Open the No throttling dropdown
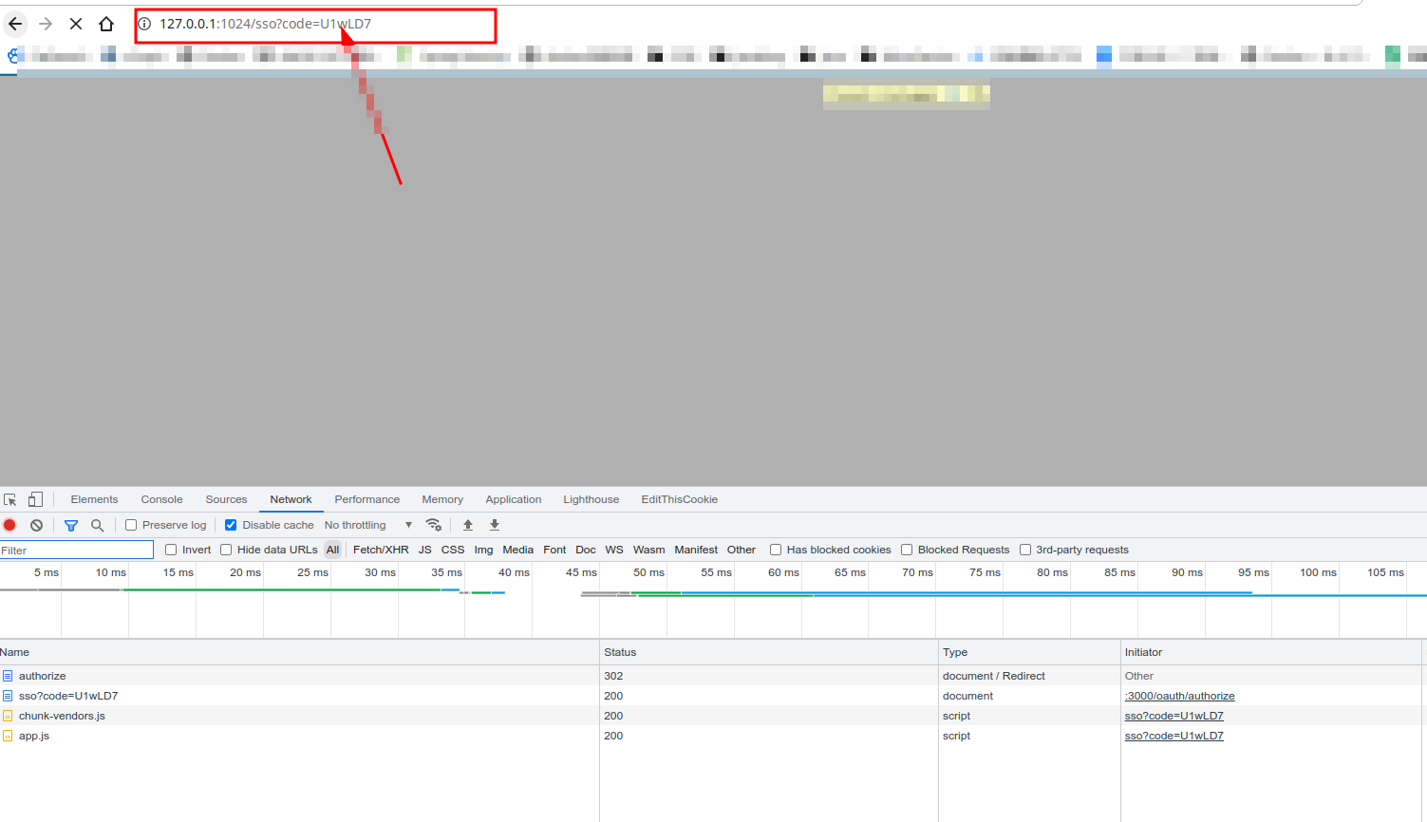 (368, 525)
